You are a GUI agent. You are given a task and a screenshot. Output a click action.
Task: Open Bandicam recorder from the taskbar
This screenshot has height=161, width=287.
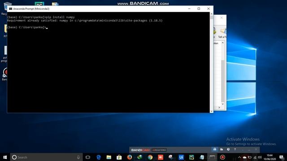coord(222,157)
